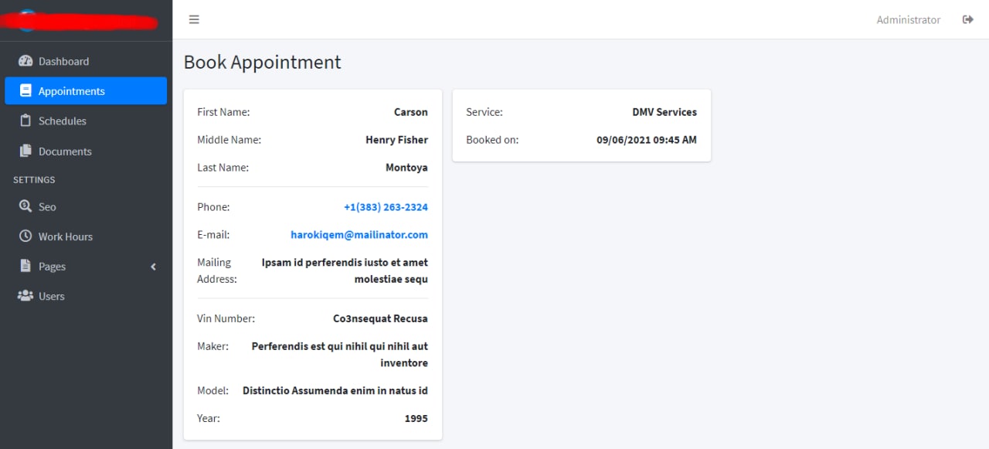989x449 pixels.
Task: Click the Phone: label
Action: tap(213, 207)
